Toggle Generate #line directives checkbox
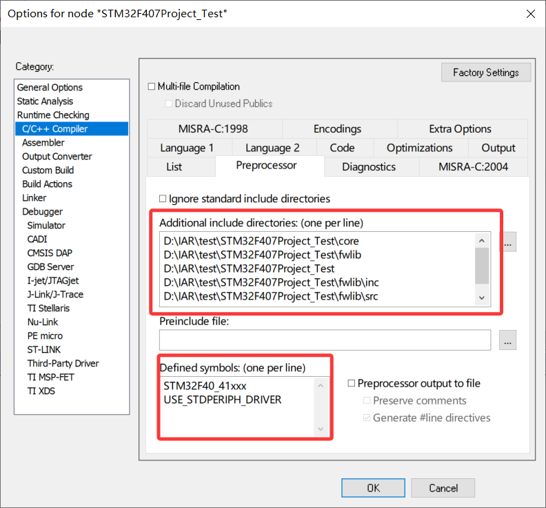Screen dimensions: 546x508 coord(367,418)
